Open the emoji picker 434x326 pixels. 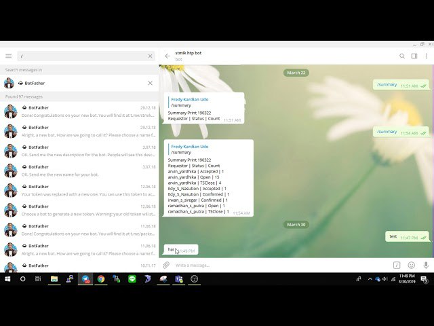click(x=412, y=266)
